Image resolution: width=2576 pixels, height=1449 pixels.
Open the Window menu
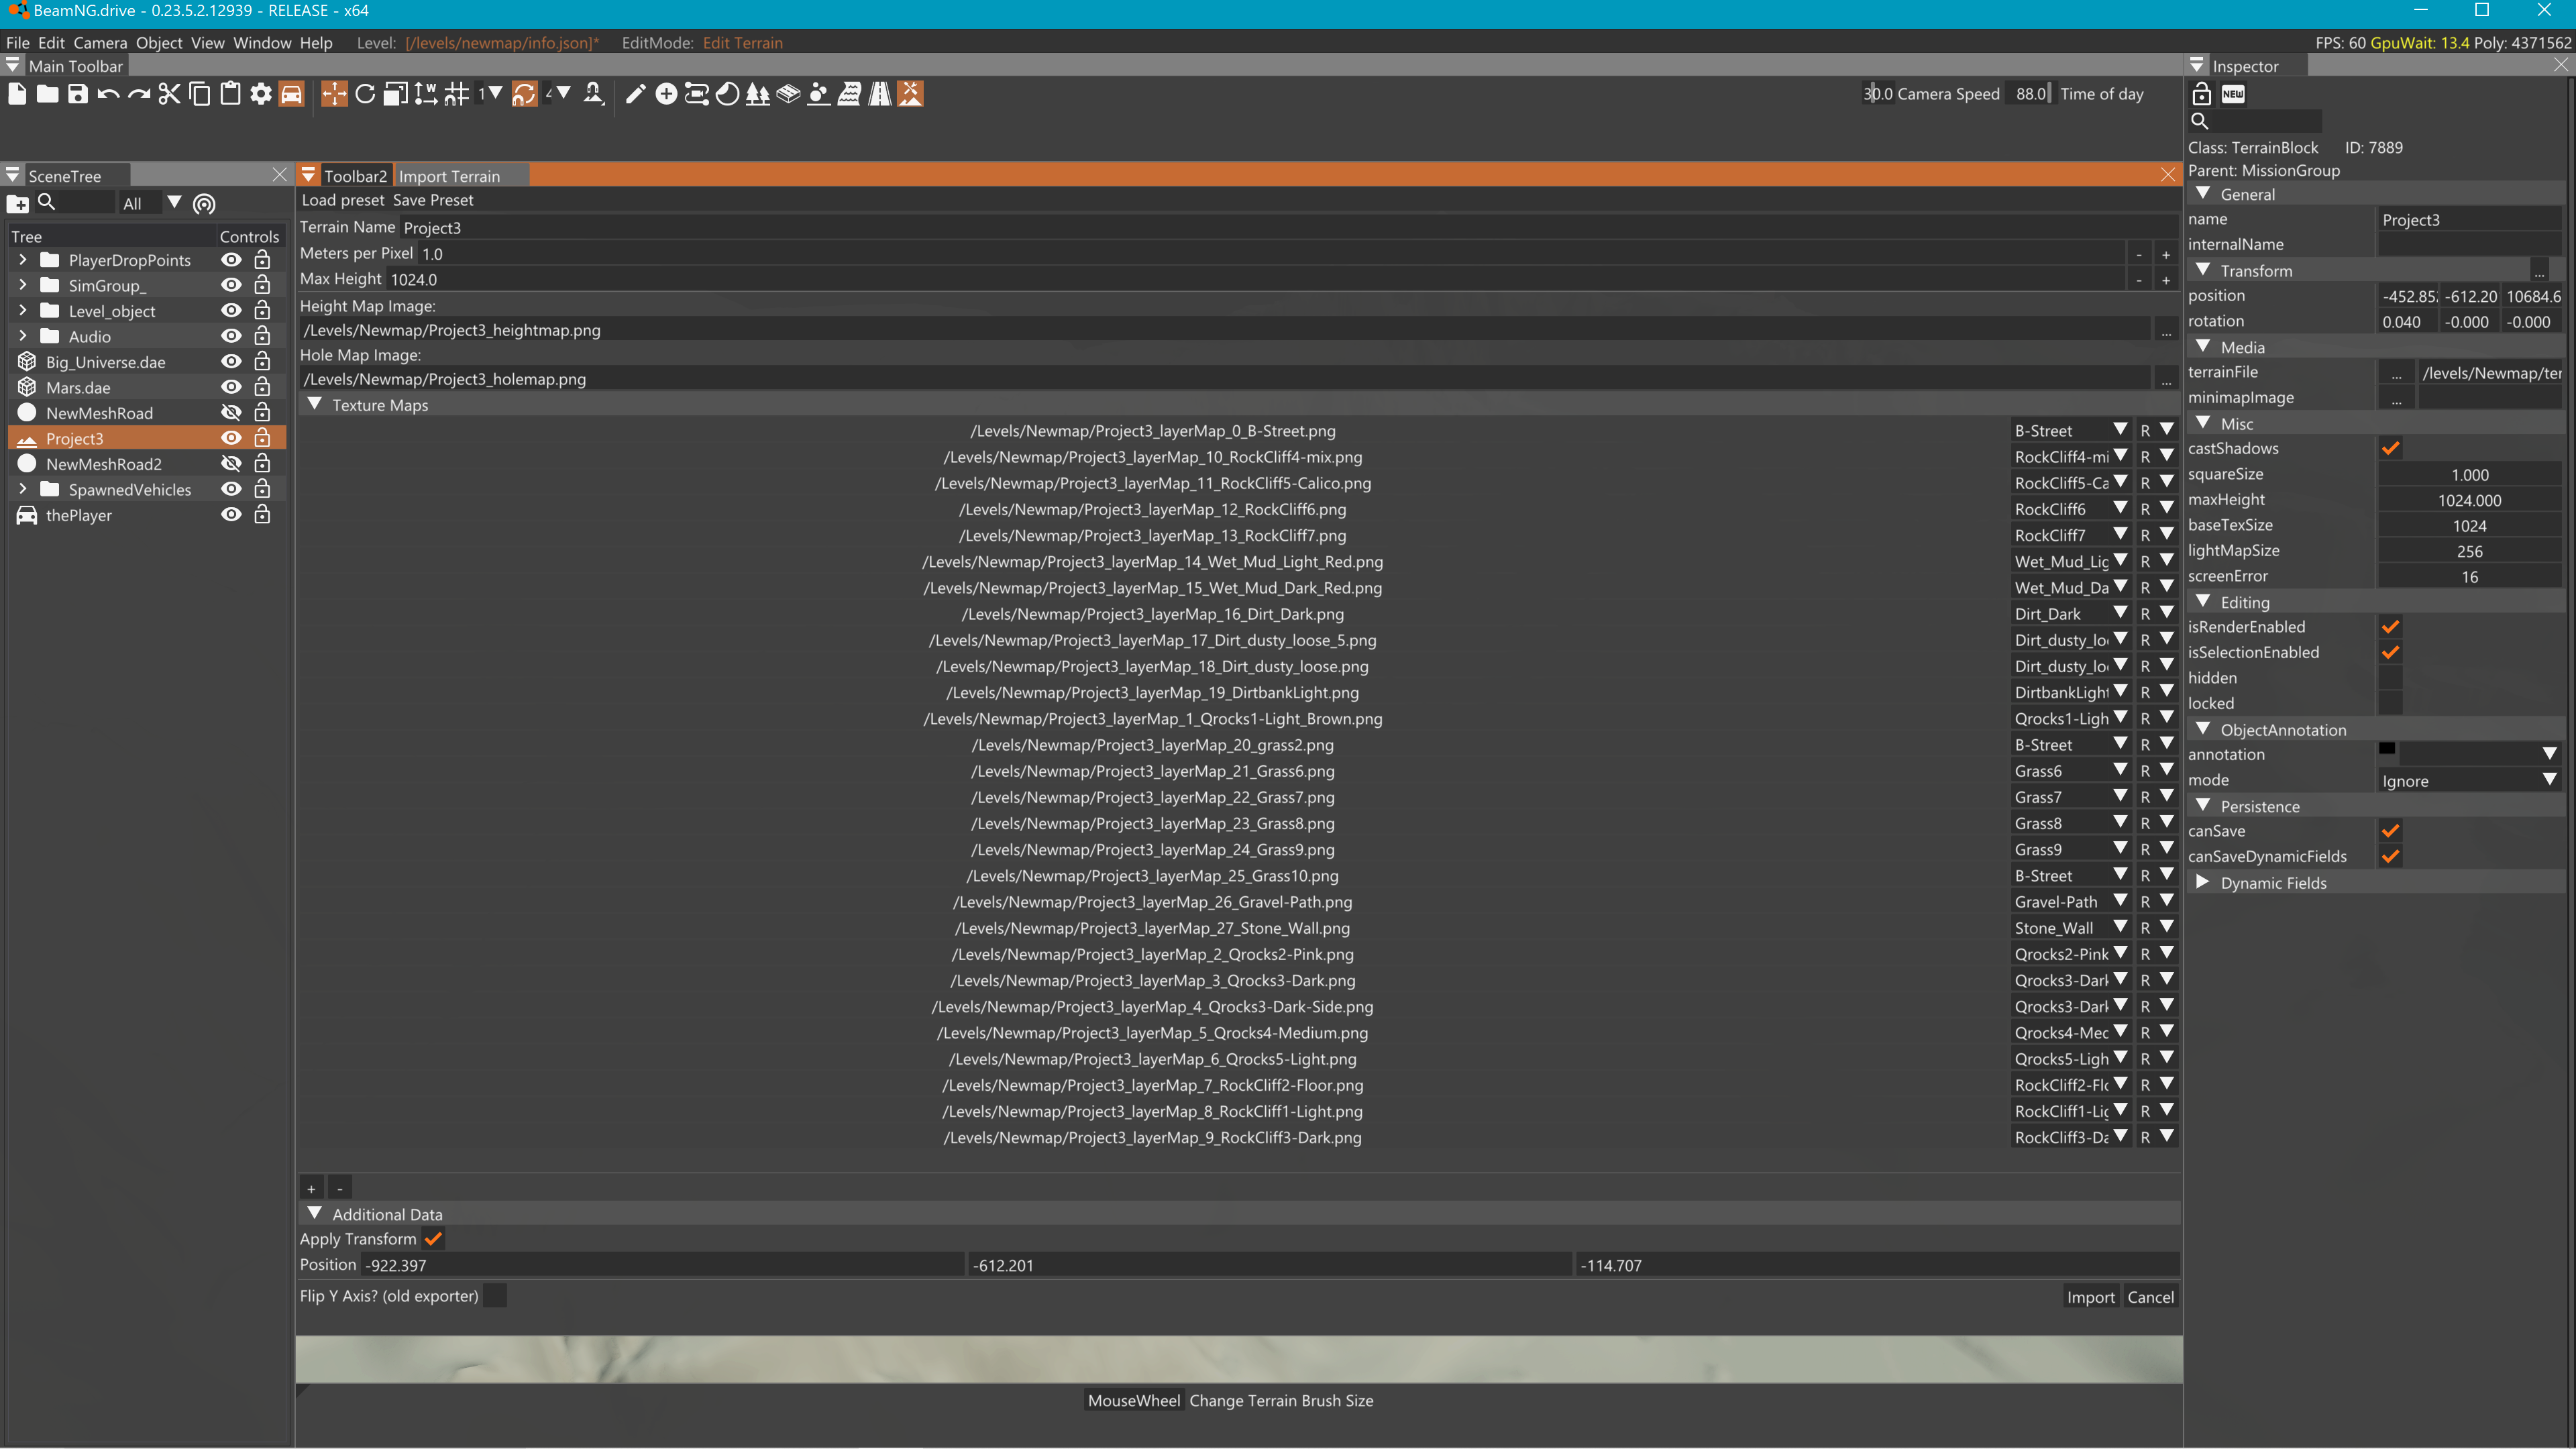tap(262, 43)
